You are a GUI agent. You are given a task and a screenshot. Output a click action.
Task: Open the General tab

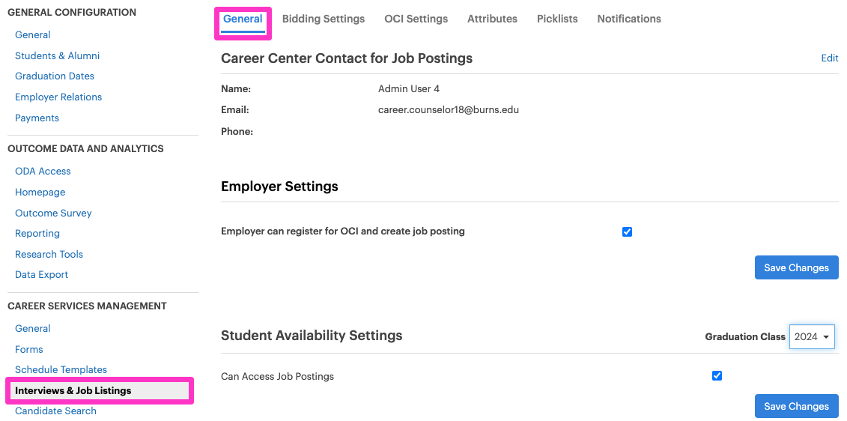243,19
